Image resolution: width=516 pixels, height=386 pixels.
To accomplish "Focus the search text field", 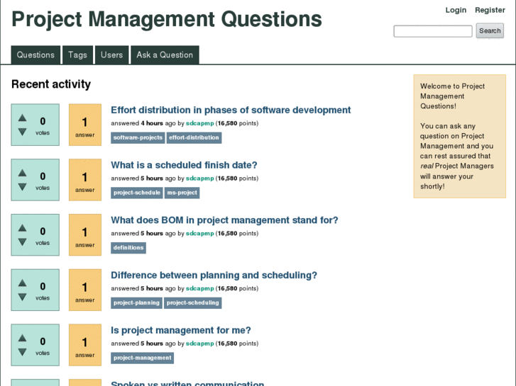I will tap(433, 31).
